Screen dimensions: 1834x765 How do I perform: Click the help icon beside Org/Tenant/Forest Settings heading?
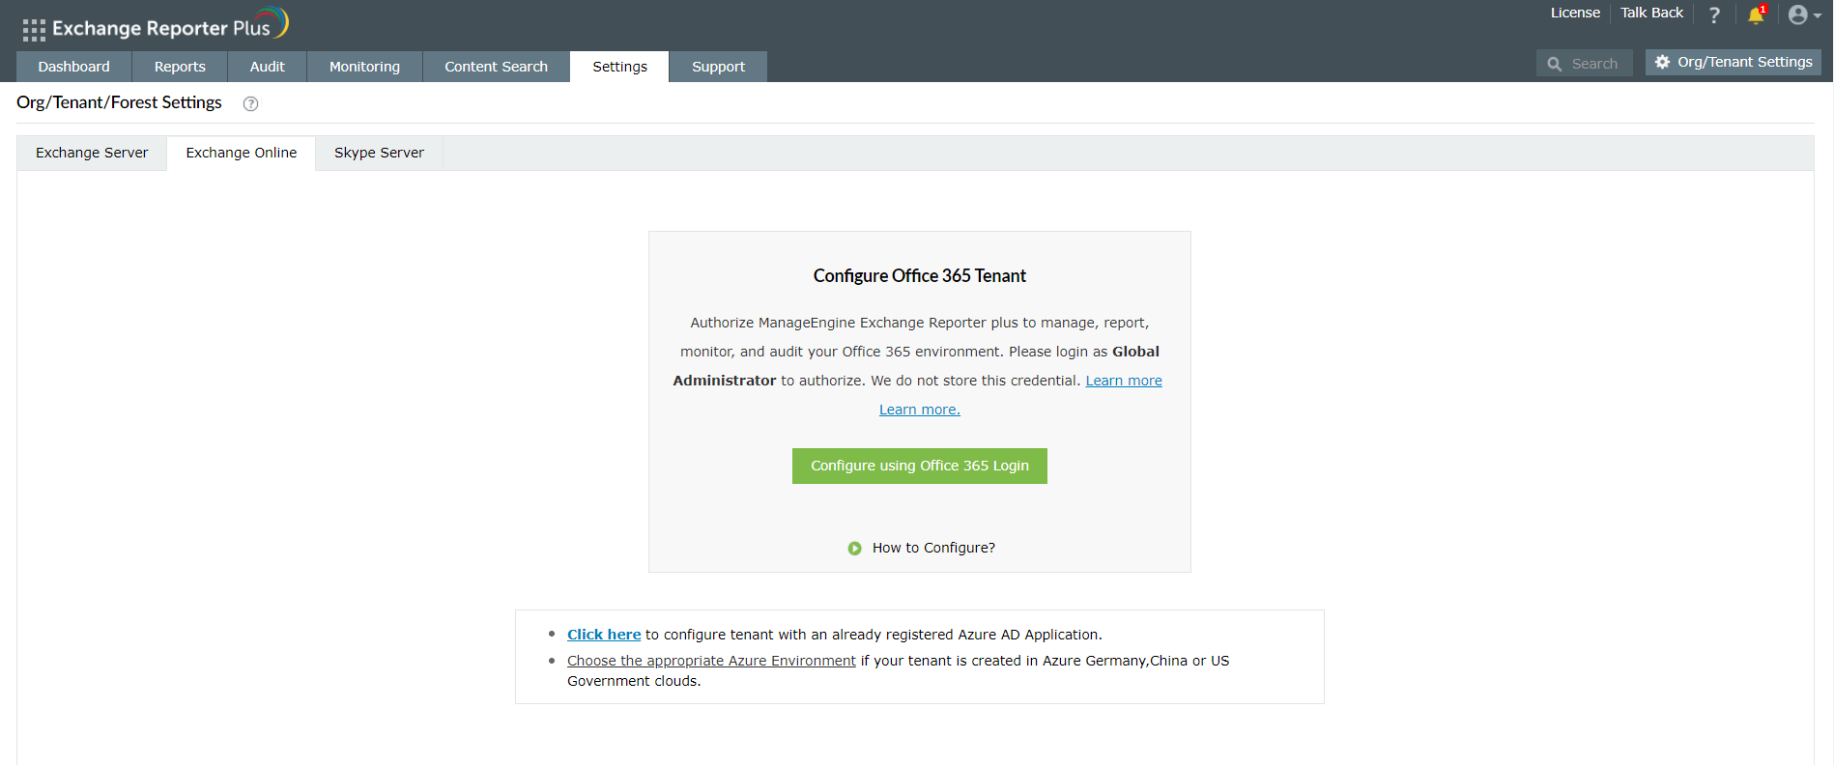(x=250, y=103)
